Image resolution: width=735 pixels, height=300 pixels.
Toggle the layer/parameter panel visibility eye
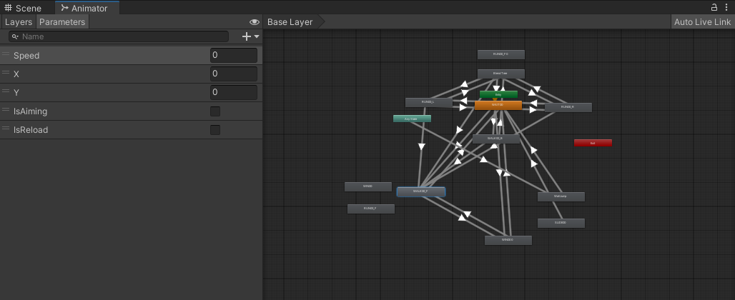pos(254,22)
